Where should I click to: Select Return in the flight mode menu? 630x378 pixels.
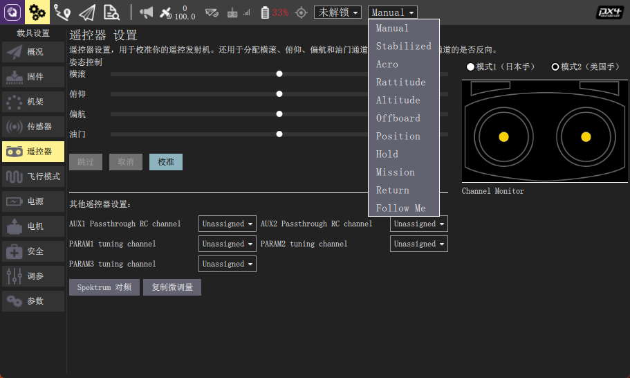pyautogui.click(x=392, y=190)
